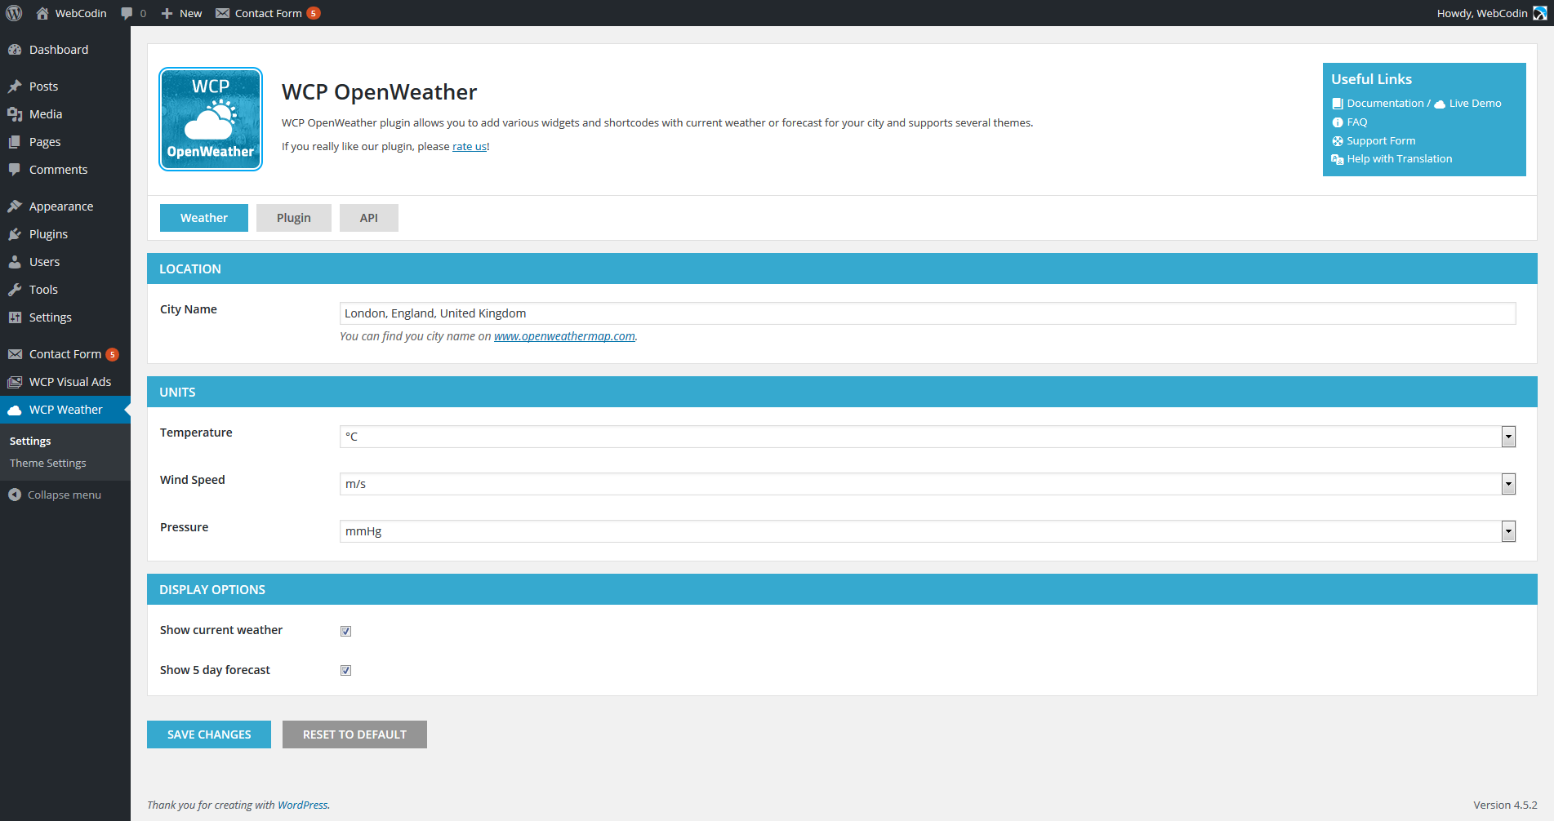This screenshot has height=821, width=1554.
Task: Open the Dashboard menu item
Action: point(65,50)
